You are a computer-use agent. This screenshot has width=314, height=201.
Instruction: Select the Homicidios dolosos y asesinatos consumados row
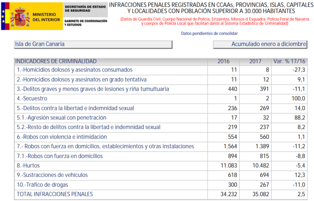pos(75,70)
